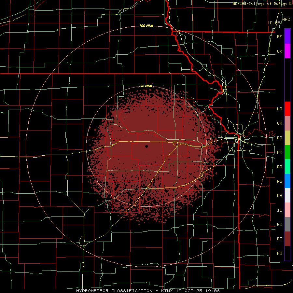This screenshot has width=293, height=293.
Task: Select the dark green HR legend swatch
Action: tap(287, 152)
